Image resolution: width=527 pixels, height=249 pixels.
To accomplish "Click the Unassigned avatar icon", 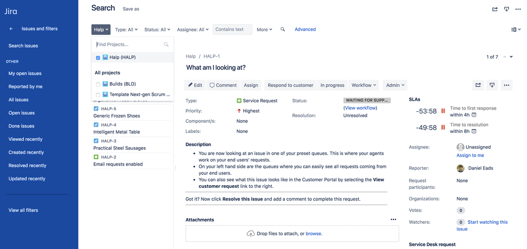I will click(461, 147).
